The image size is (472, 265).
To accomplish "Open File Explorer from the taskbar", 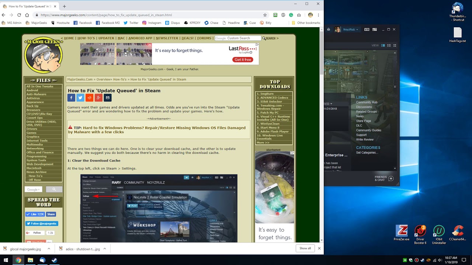I will pyautogui.click(x=30, y=260).
